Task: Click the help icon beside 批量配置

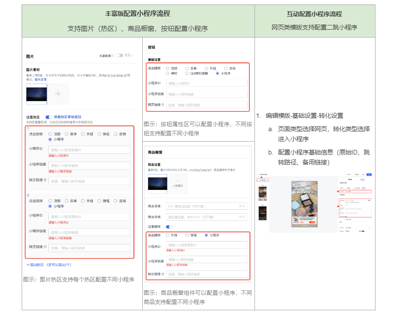Action: (113, 55)
